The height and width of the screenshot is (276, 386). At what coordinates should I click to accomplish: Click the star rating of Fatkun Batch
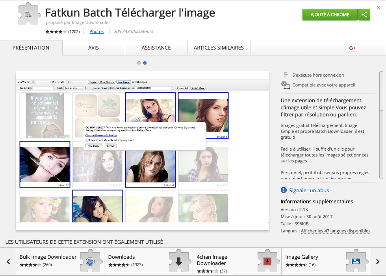point(56,31)
